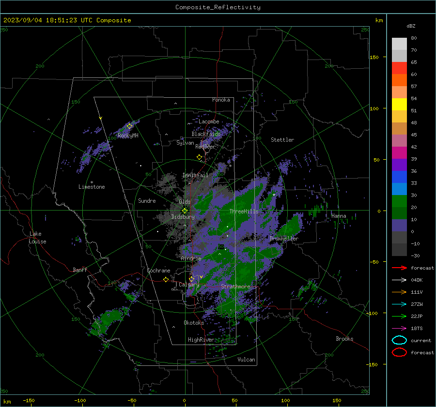
Task: Click the red forecast ellipse icon
Action: click(399, 352)
